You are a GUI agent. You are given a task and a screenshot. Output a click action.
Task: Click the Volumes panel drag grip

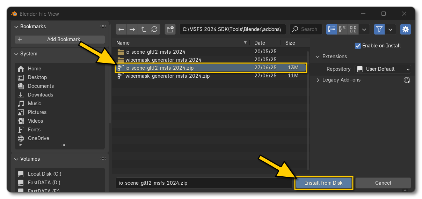103,159
